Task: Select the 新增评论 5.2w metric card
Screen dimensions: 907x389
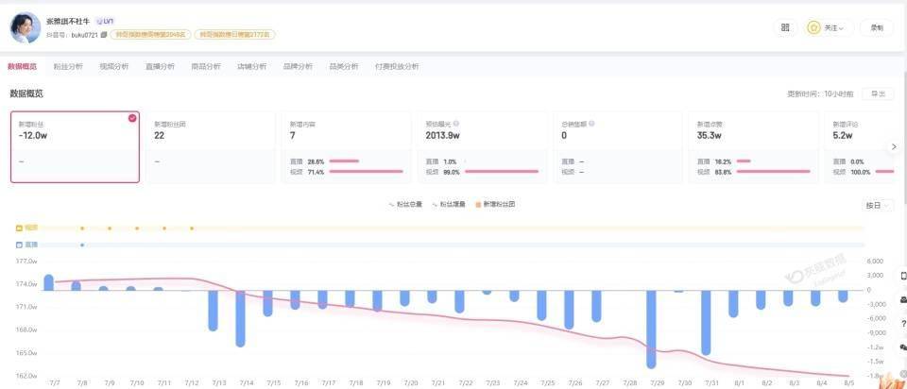Action: [862, 147]
